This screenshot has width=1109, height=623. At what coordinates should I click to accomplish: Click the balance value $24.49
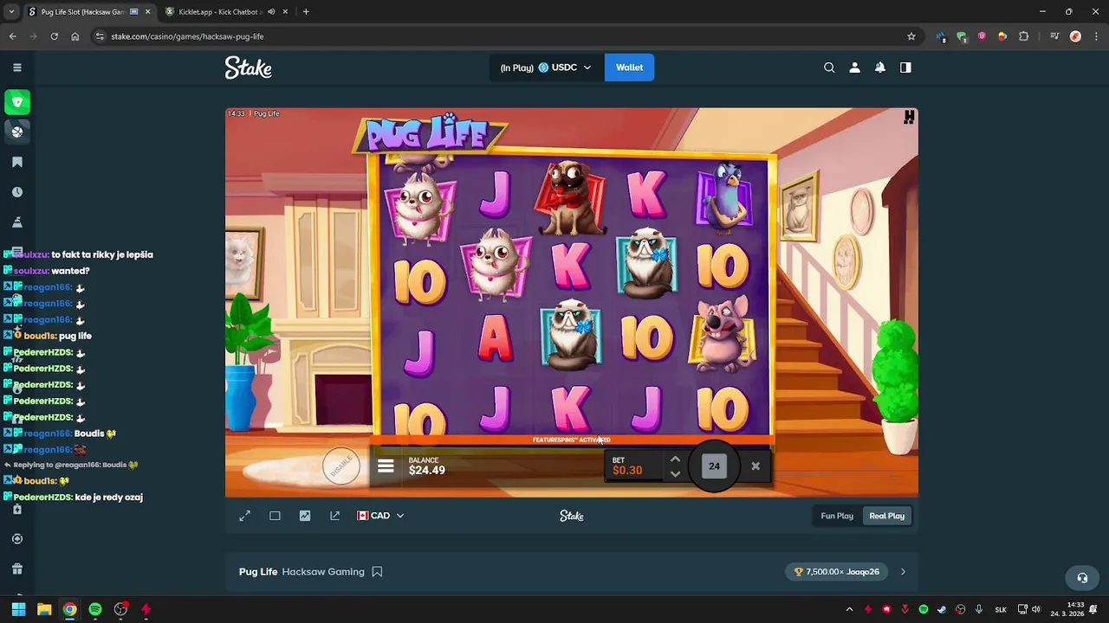coord(427,471)
